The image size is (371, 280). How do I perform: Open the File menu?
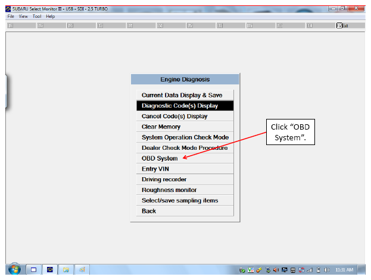(x=11, y=16)
